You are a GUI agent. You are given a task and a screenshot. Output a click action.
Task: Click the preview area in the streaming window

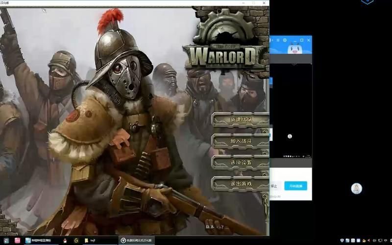coord(291,111)
